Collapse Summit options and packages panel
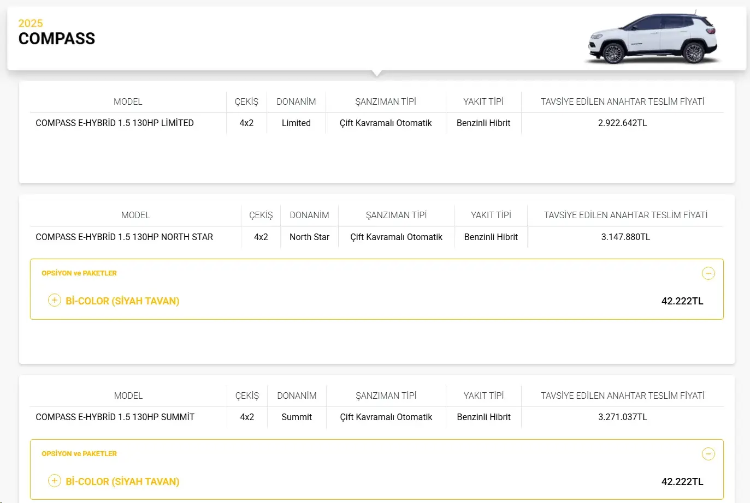 (708, 454)
